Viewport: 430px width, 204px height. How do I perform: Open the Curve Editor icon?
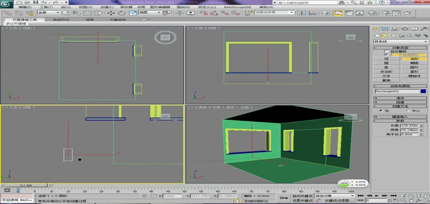point(349,13)
